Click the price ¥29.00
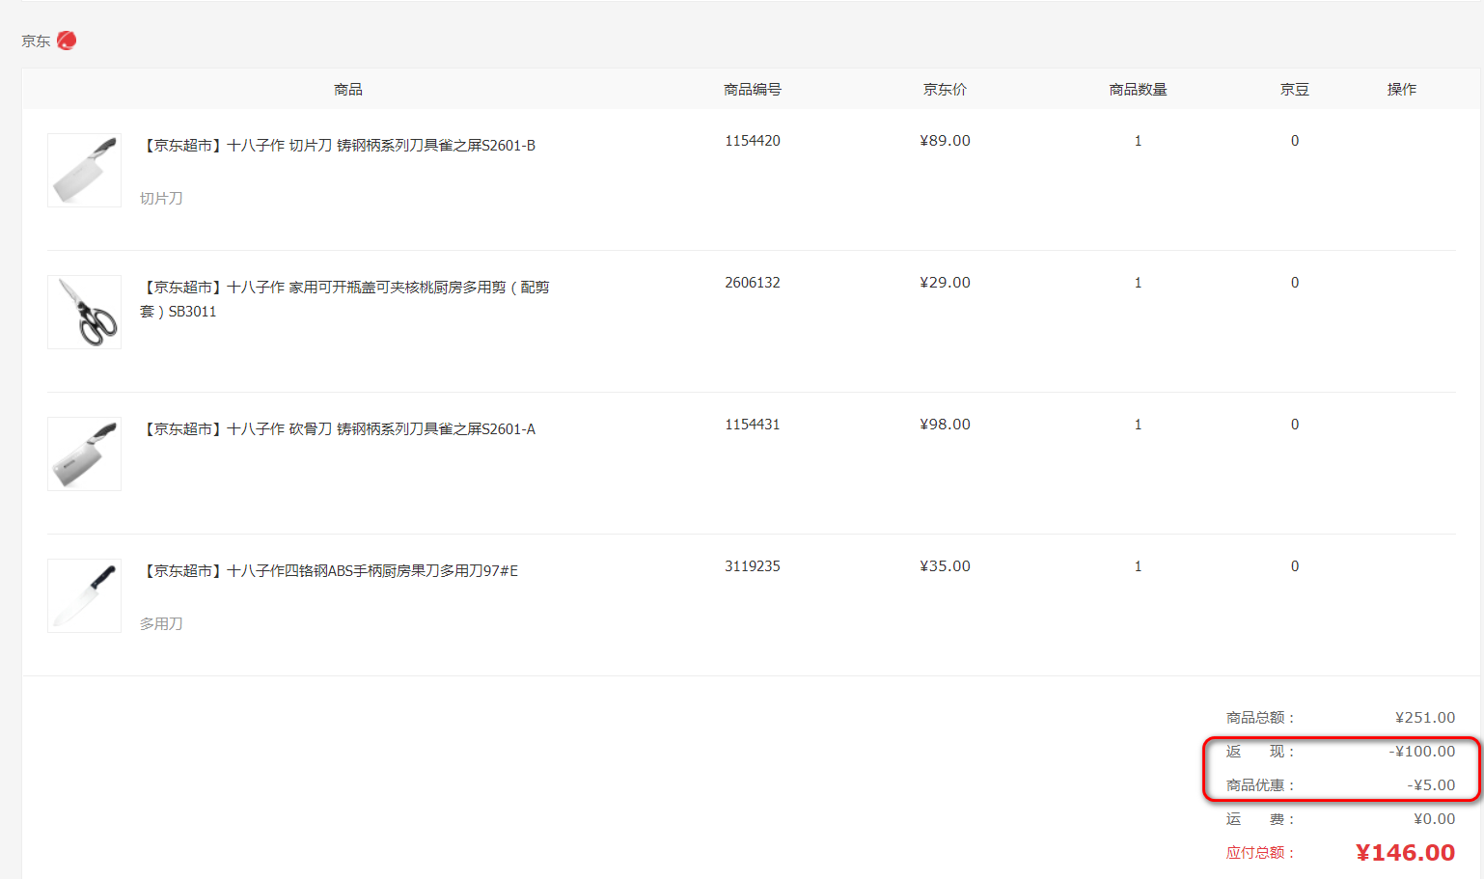 pyautogui.click(x=945, y=283)
